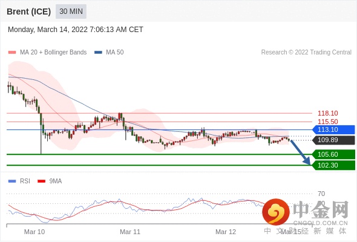The image size is (357, 242).
Task: Click the red 9MA legend swatch
Action: (41, 181)
